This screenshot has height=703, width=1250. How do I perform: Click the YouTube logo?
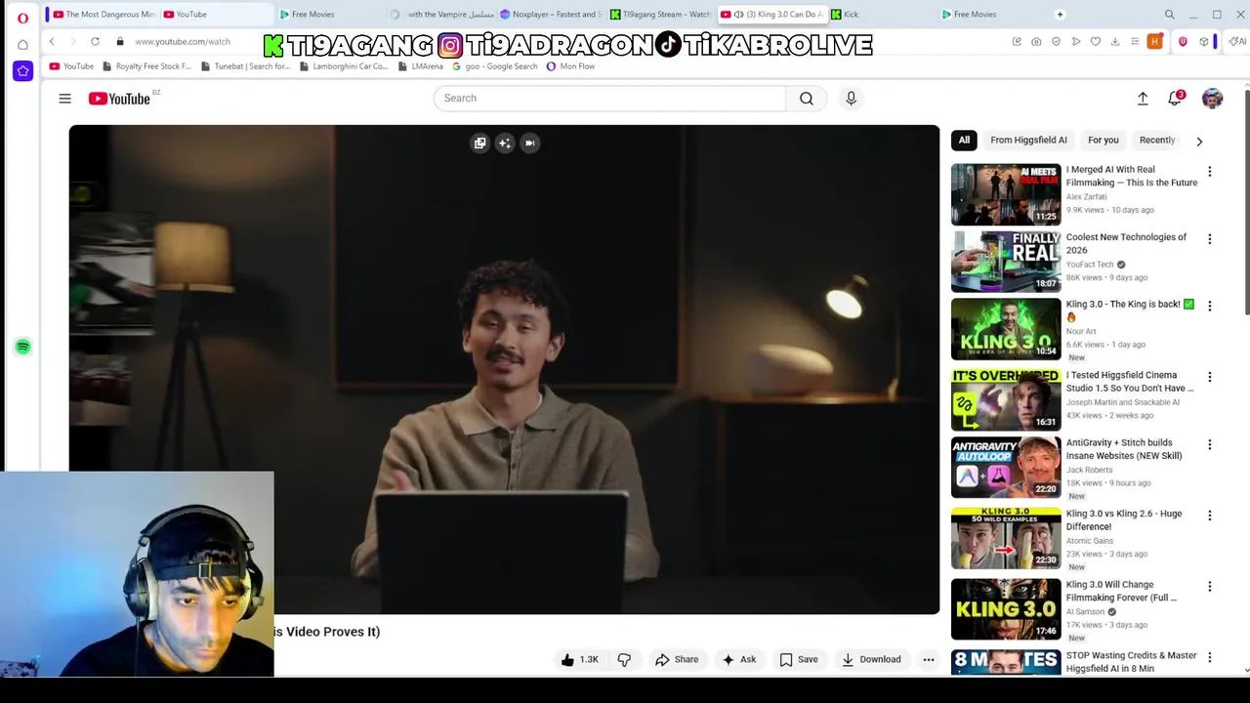(x=119, y=99)
